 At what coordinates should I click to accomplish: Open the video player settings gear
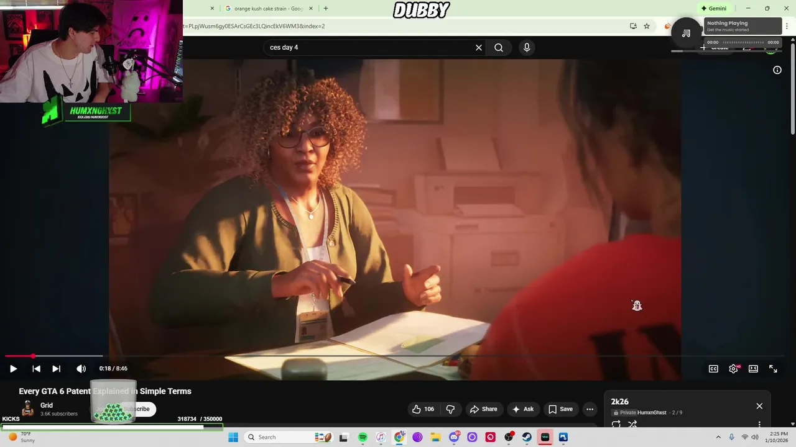(734, 369)
